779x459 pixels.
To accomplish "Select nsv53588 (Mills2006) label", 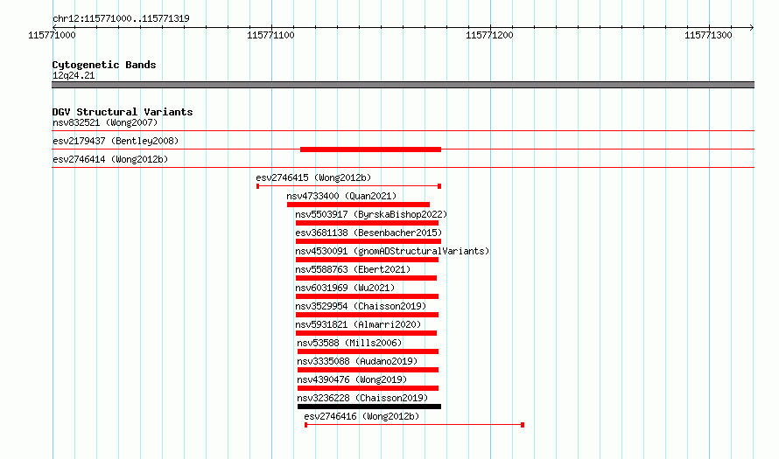I will click(349, 343).
